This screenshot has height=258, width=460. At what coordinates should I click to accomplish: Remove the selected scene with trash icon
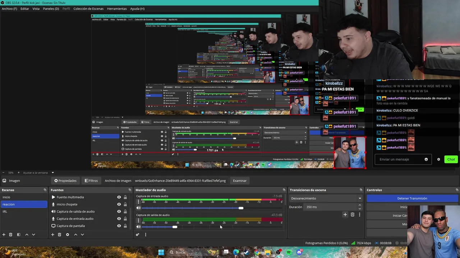(x=11, y=235)
